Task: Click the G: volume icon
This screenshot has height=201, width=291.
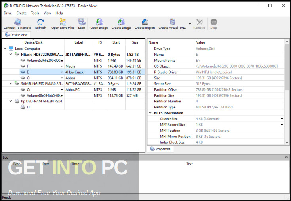Action: [23, 78]
